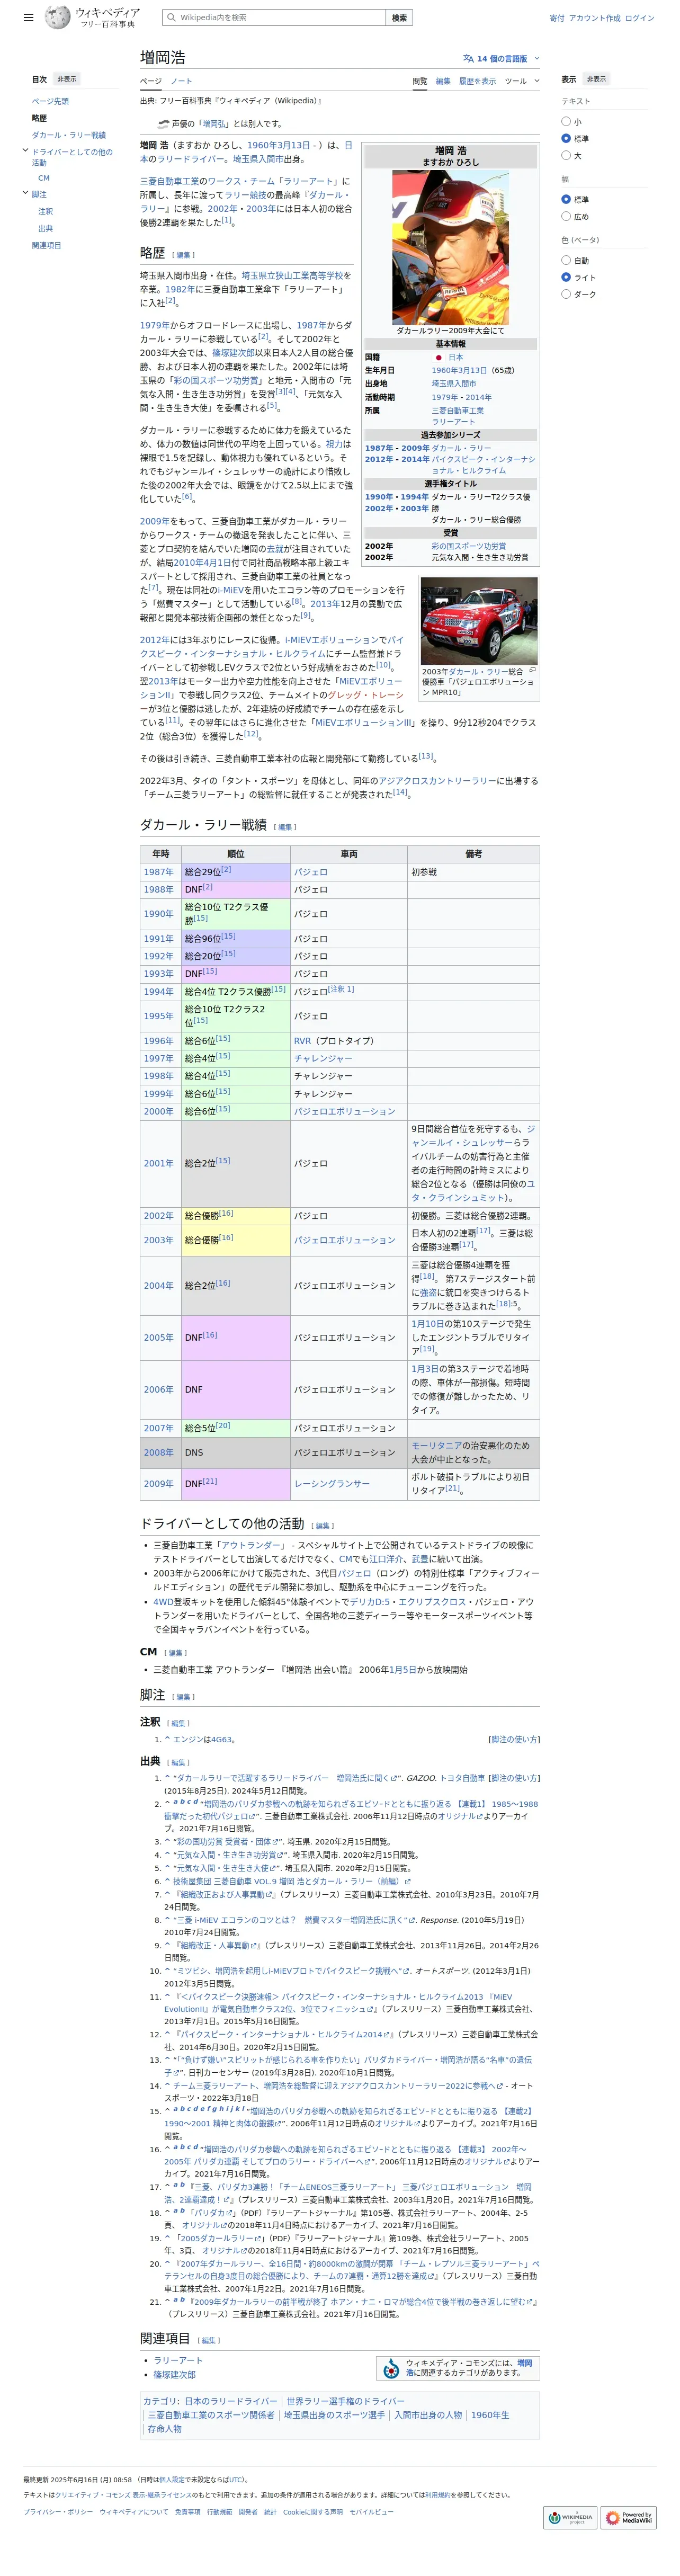Viewport: 680px width, 2576px height.
Task: Jump to ページ先頭 in the contents sidebar
Action: point(50,101)
